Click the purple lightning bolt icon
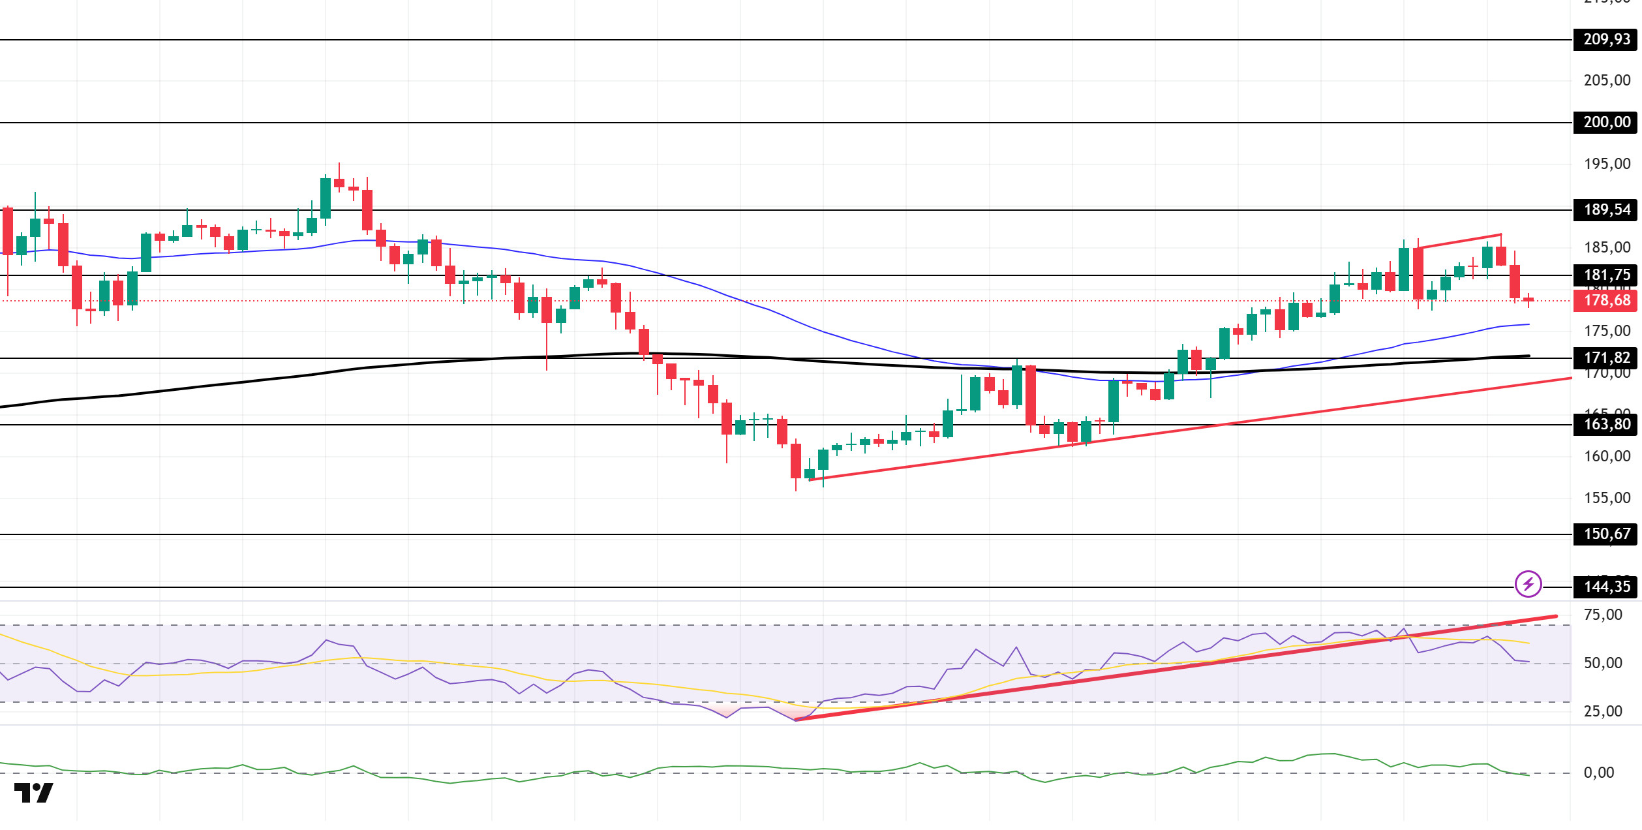Screen dimensions: 1642x830 coord(1528,583)
